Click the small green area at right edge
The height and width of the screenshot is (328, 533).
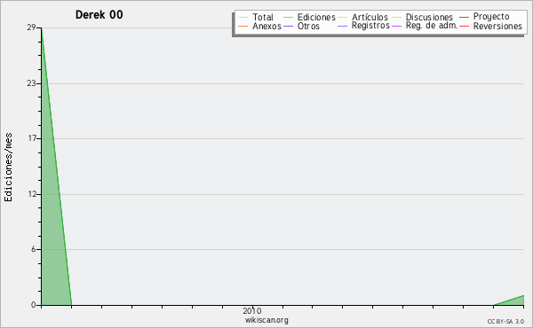point(515,301)
